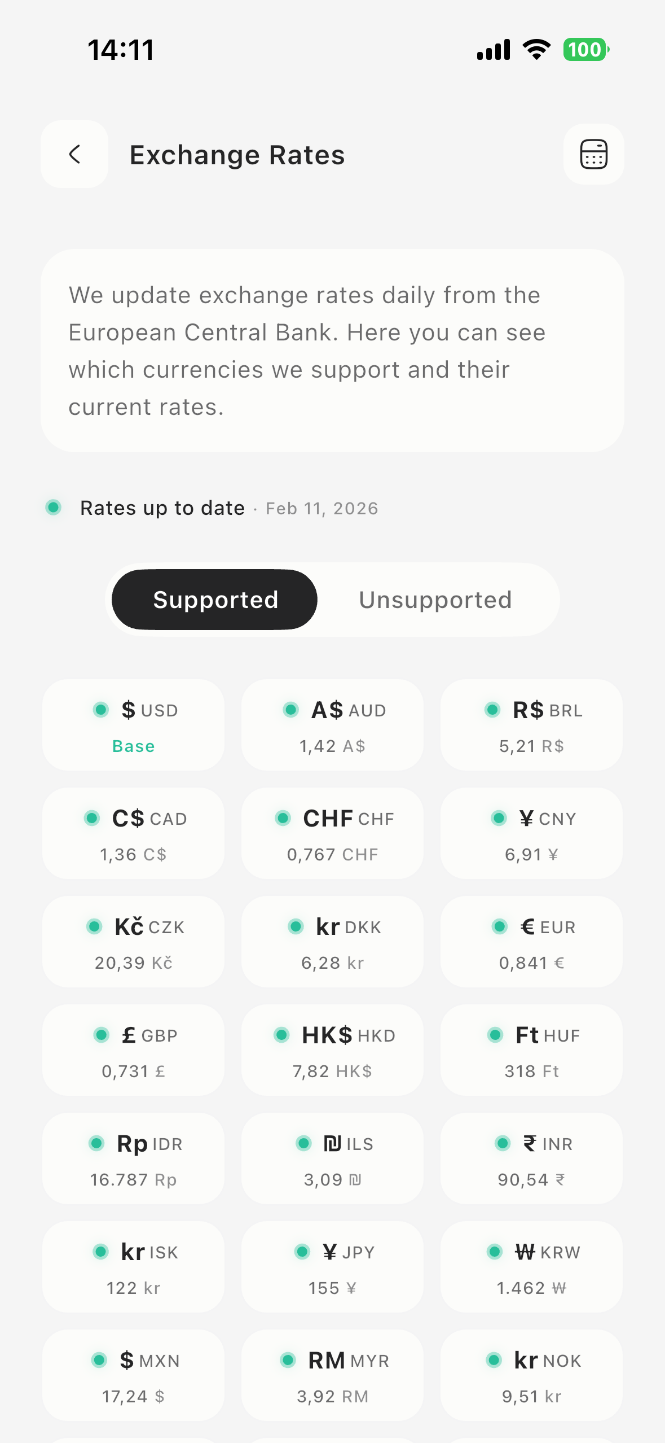The width and height of the screenshot is (665, 1443).
Task: Tap the European Central Bank info card
Action: 332,351
